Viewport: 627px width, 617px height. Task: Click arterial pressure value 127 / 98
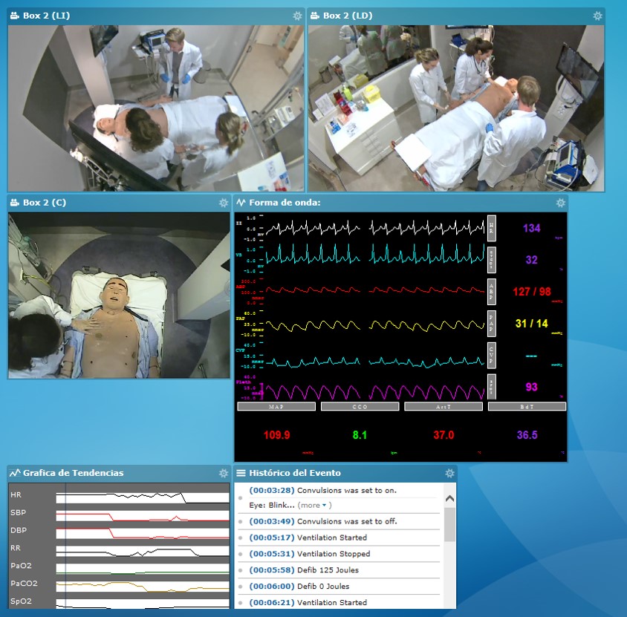coord(532,292)
